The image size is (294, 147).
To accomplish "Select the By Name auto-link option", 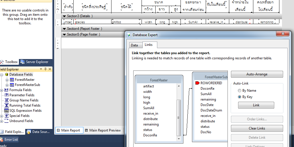I will [x=240, y=91].
